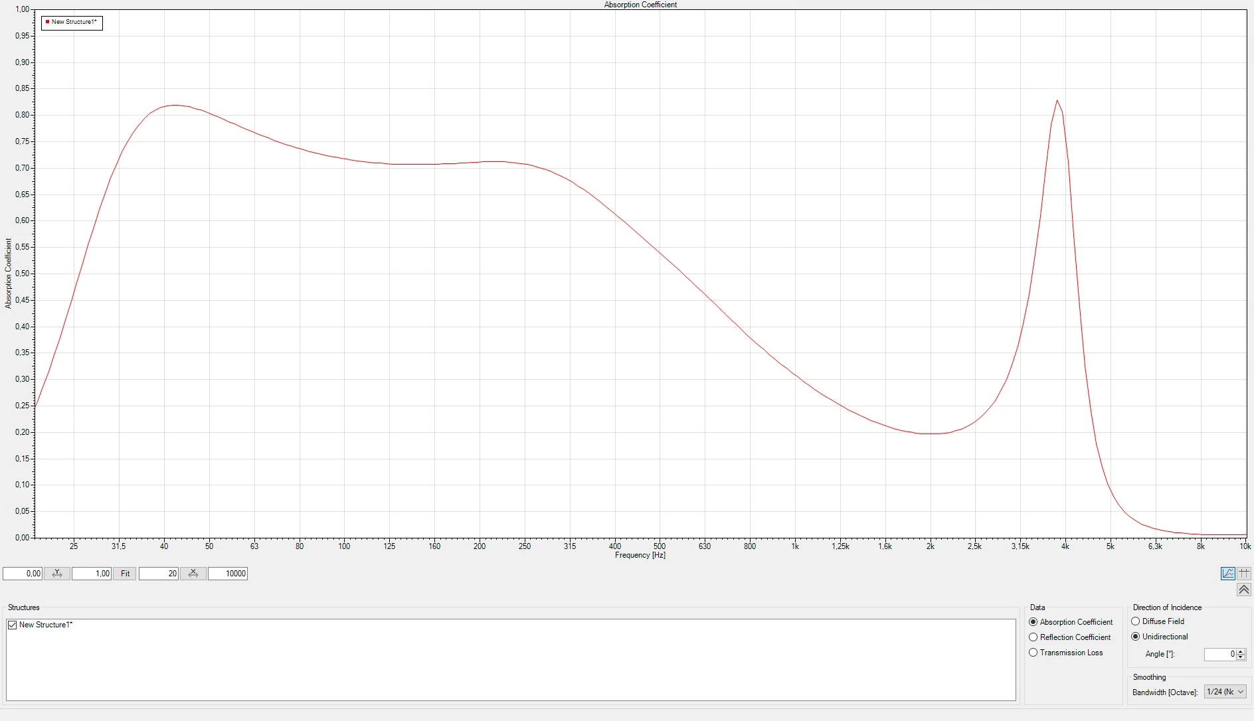Image resolution: width=1254 pixels, height=721 pixels.
Task: Click the 4k frequency tick label
Action: click(x=1065, y=546)
